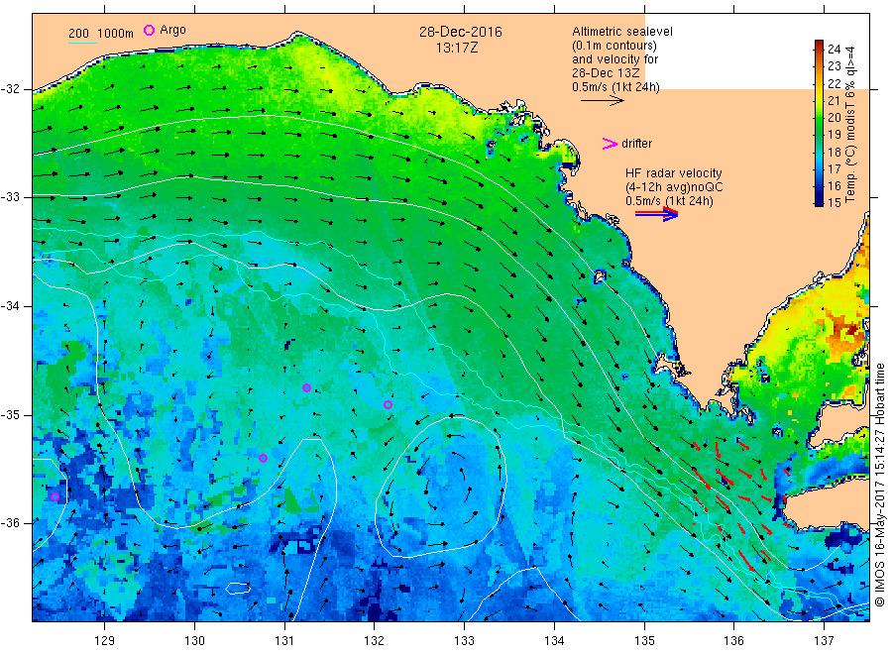Image resolution: width=892 pixels, height=654 pixels.
Task: Click the 17 degree label on colorbar
Action: [x=834, y=168]
